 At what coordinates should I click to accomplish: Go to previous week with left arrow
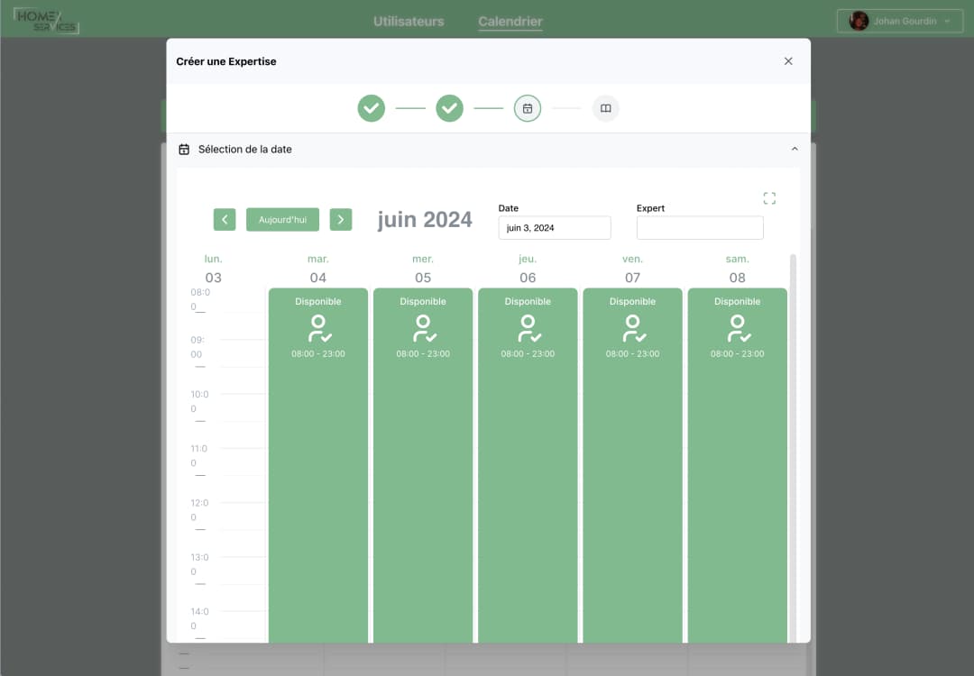225,220
